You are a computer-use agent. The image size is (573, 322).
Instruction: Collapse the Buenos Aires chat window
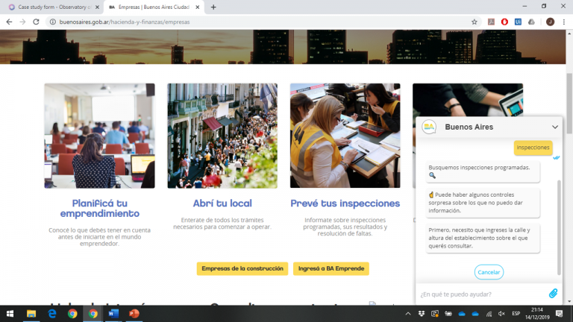tap(553, 127)
